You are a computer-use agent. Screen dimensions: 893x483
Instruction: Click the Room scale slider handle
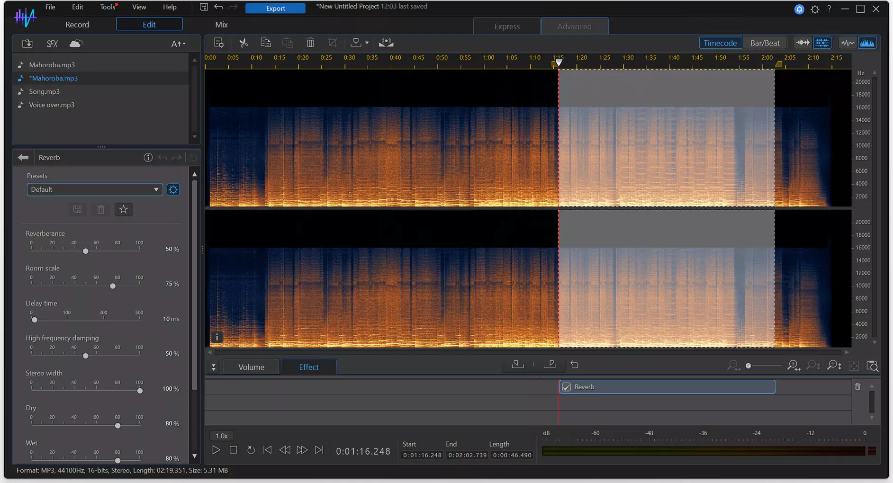coord(113,286)
